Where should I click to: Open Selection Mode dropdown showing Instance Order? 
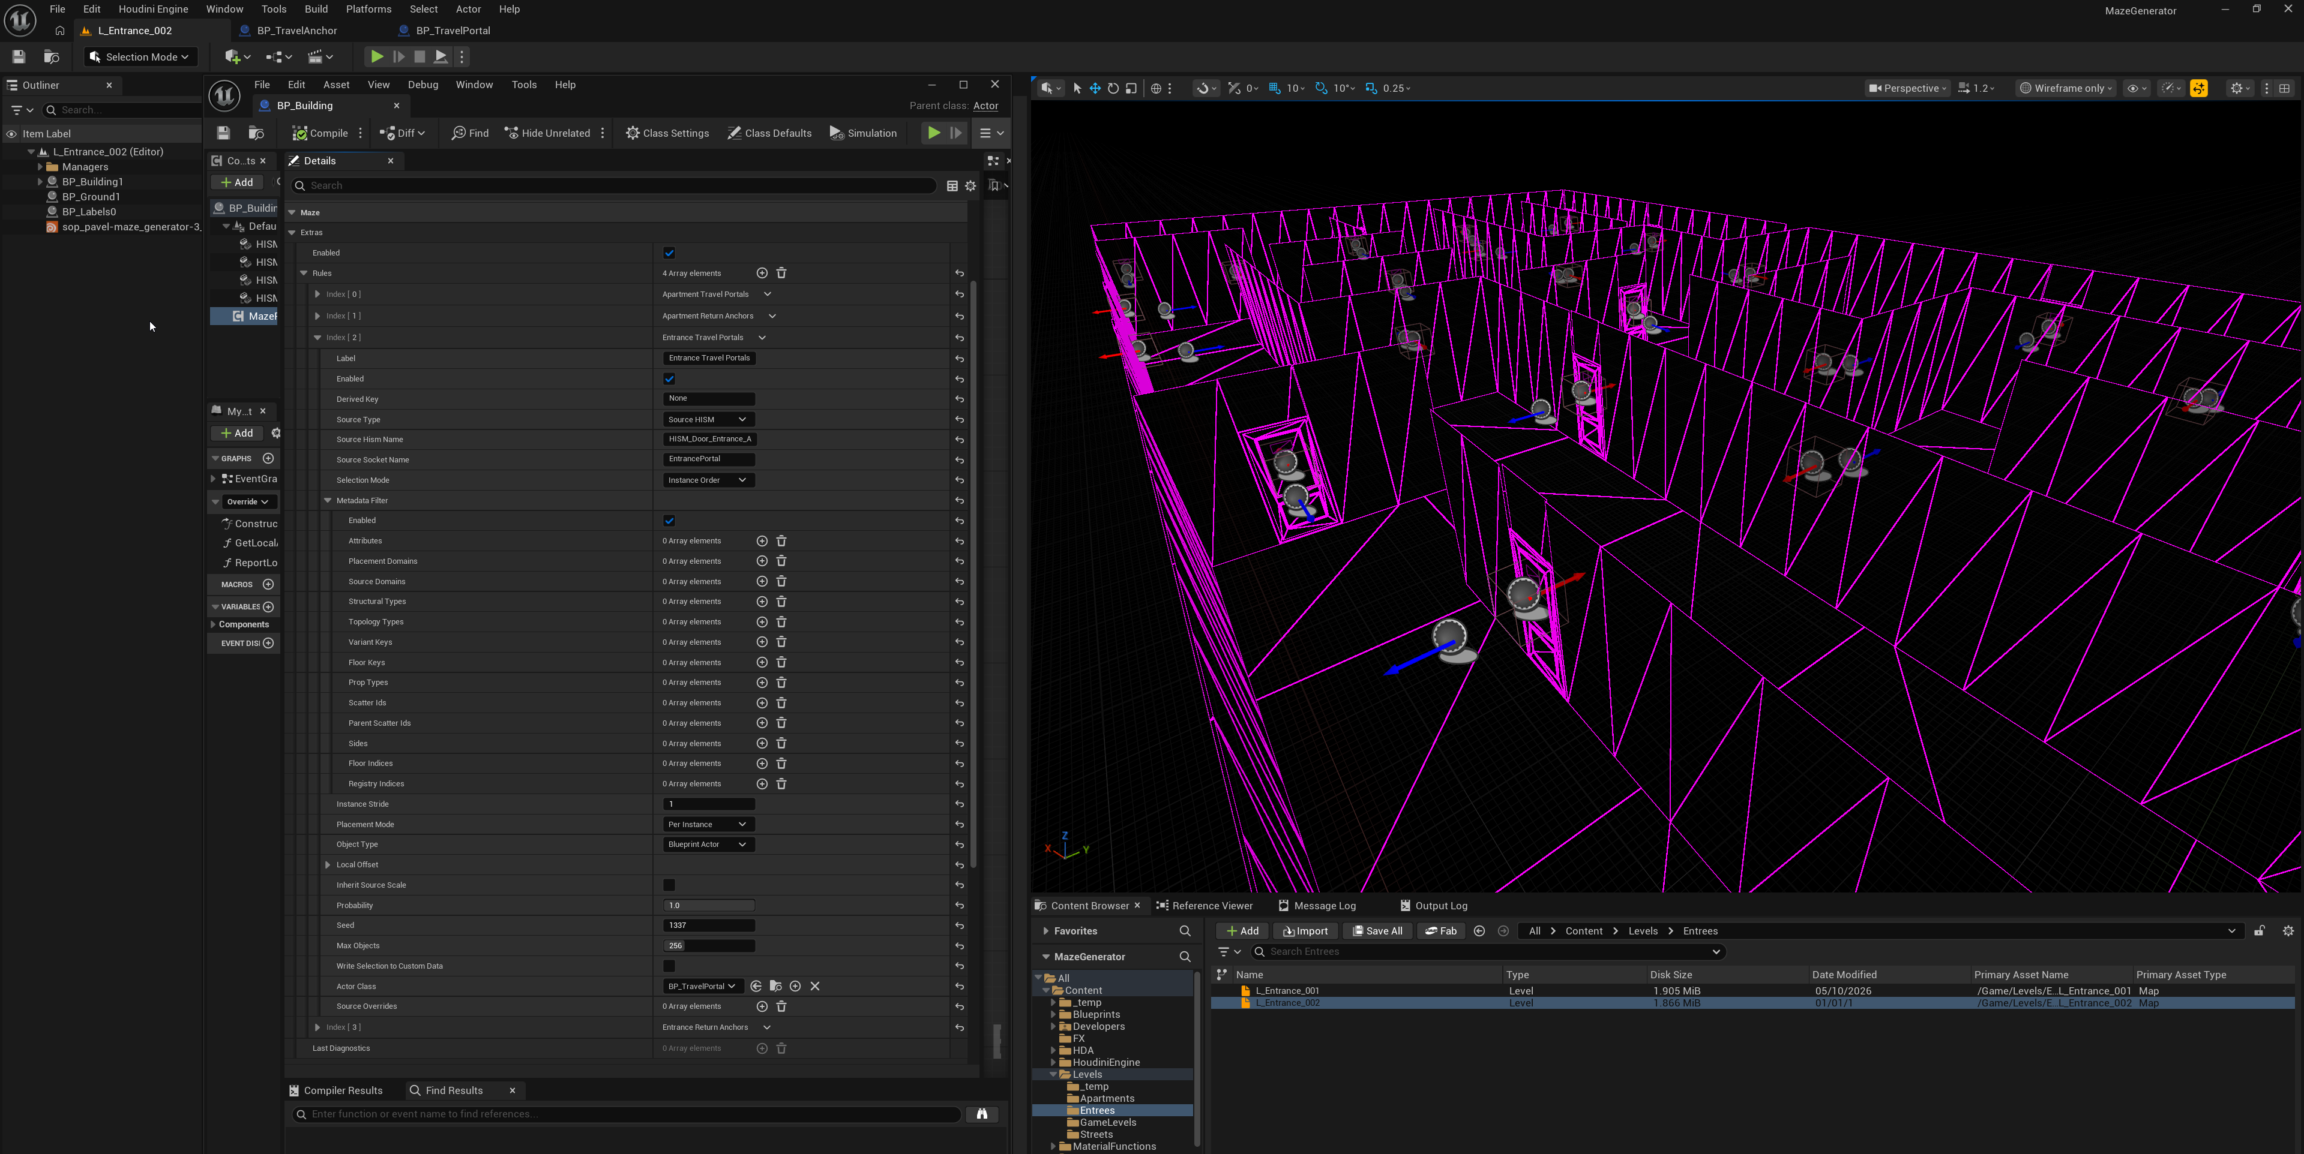coord(708,480)
